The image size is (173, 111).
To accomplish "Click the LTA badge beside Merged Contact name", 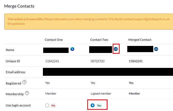I will click(156, 49).
